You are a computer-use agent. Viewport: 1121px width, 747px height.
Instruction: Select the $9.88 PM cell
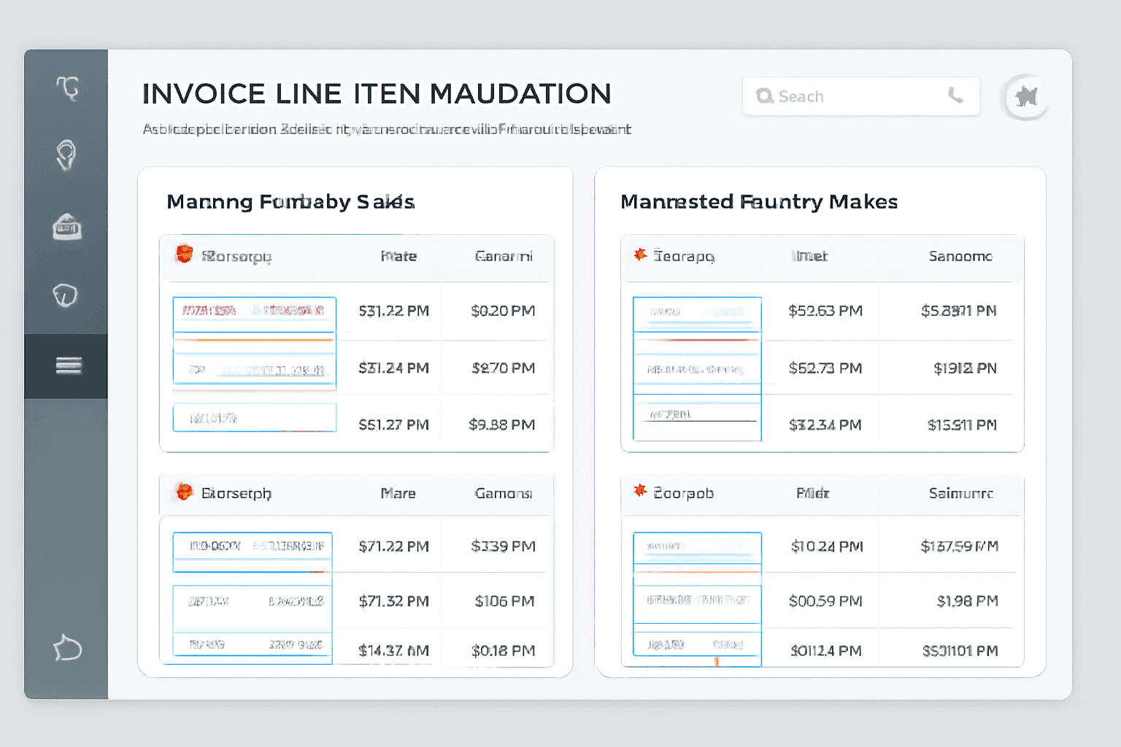point(502,425)
